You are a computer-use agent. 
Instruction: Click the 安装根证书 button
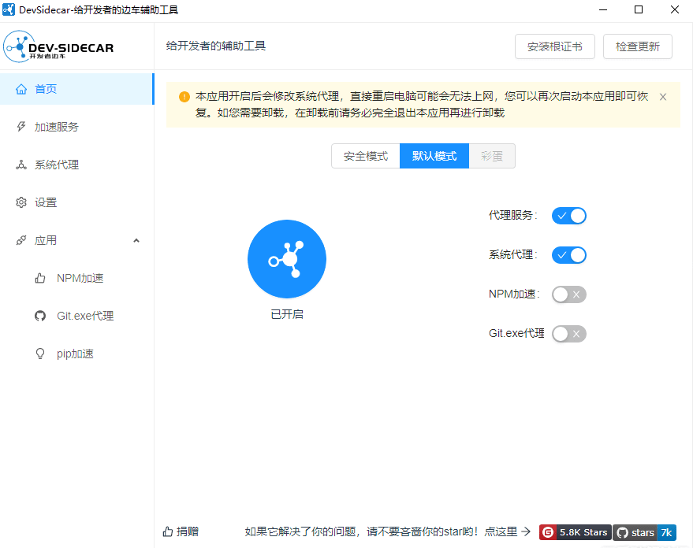[x=554, y=46]
